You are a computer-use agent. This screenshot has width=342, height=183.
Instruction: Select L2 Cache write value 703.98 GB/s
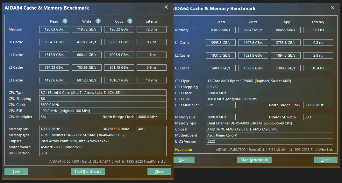87,67
